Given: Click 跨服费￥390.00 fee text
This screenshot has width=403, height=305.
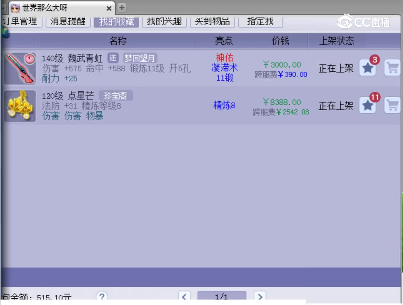Looking at the screenshot, I should tap(281, 74).
